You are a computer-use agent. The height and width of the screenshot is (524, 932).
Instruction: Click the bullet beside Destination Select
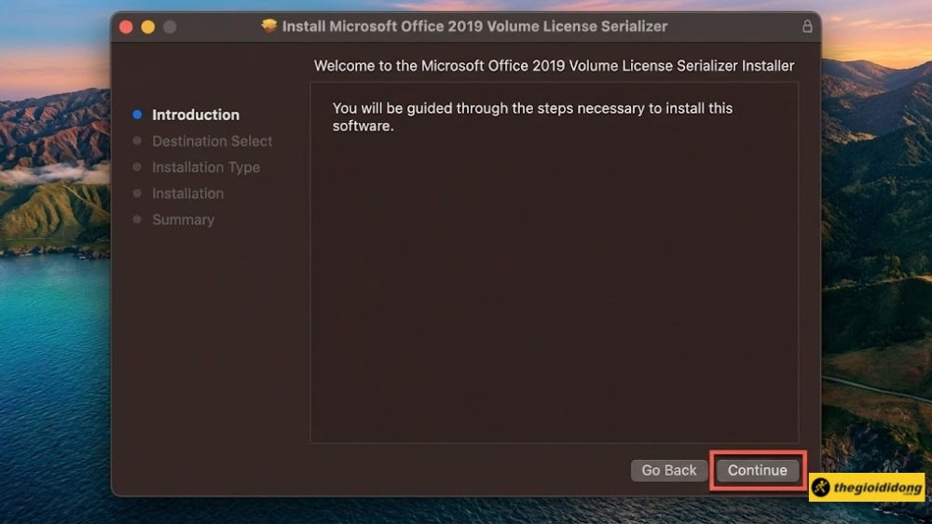137,141
